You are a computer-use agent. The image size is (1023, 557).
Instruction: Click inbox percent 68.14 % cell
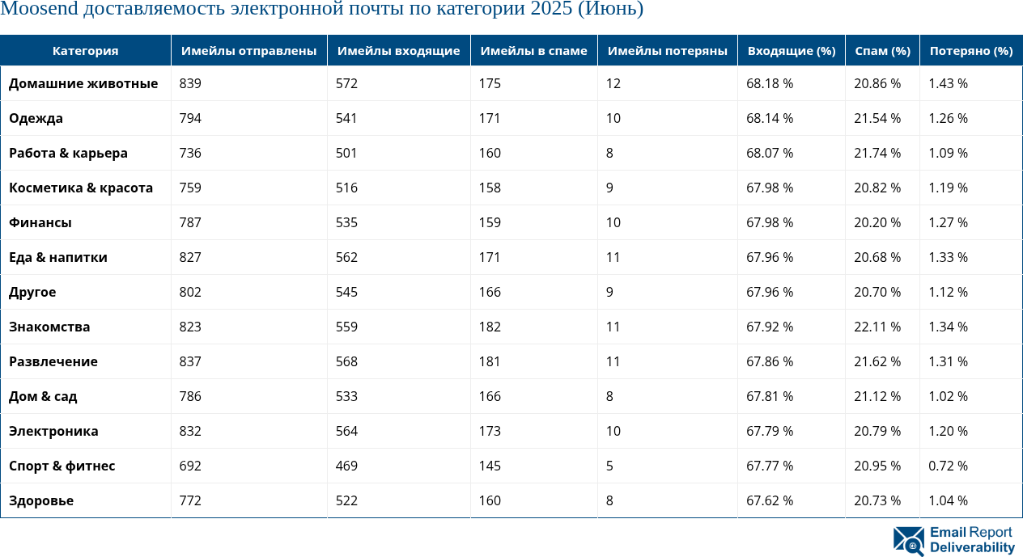click(770, 118)
